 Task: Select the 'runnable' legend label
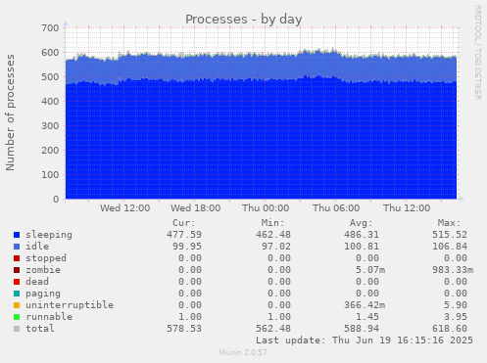point(49,317)
